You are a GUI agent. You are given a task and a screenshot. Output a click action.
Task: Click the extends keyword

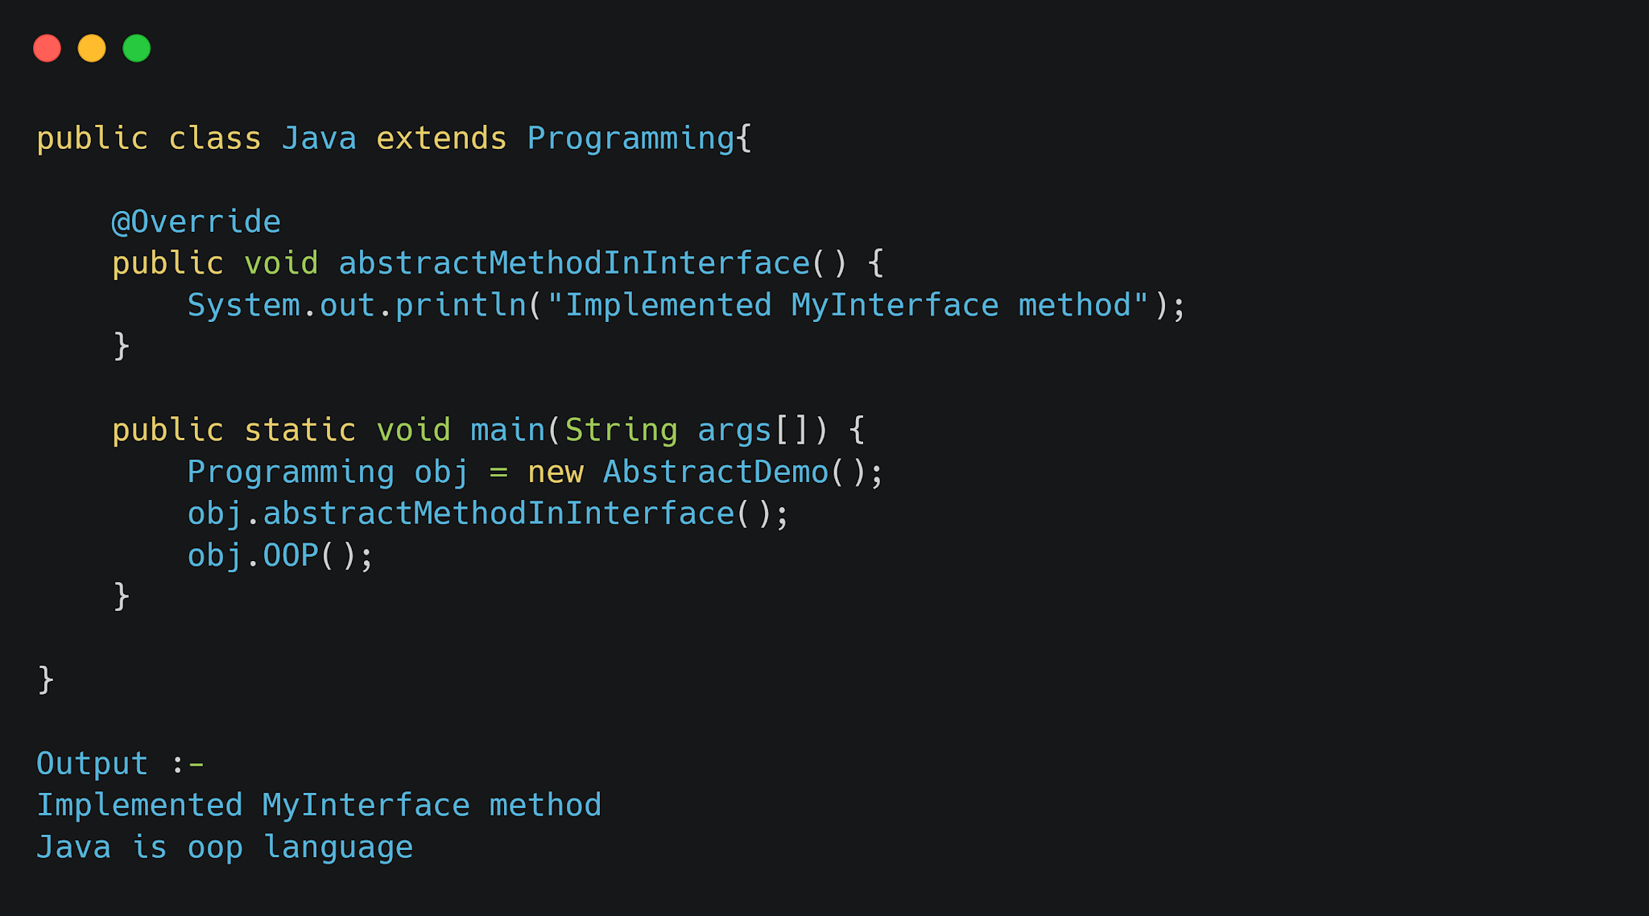[441, 138]
